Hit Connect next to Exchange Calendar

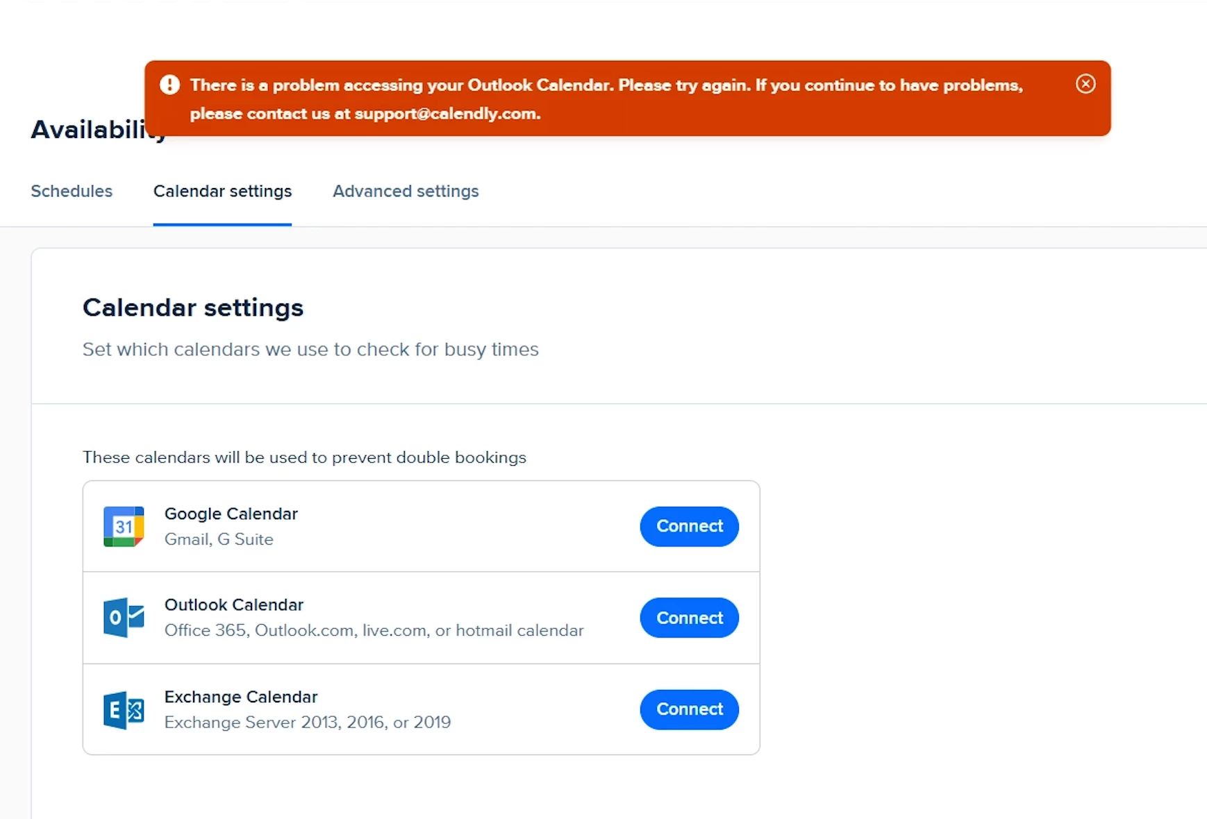[x=689, y=709]
